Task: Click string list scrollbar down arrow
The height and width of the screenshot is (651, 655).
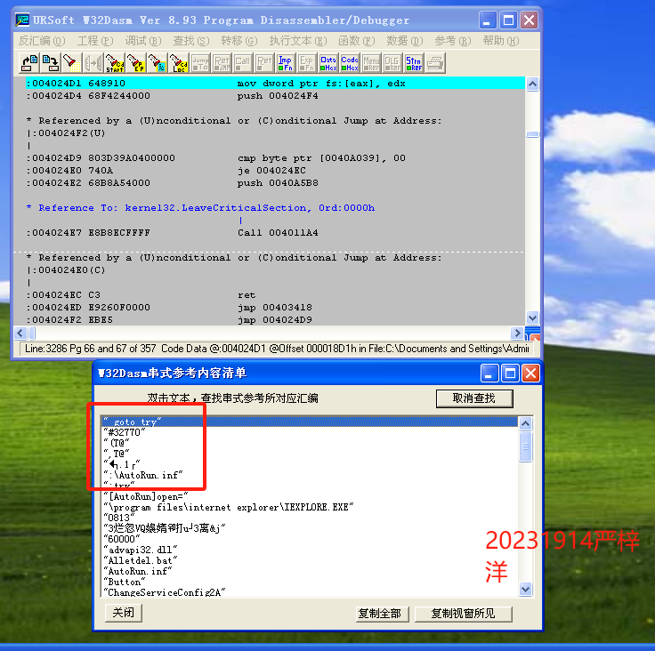Action: point(525,590)
